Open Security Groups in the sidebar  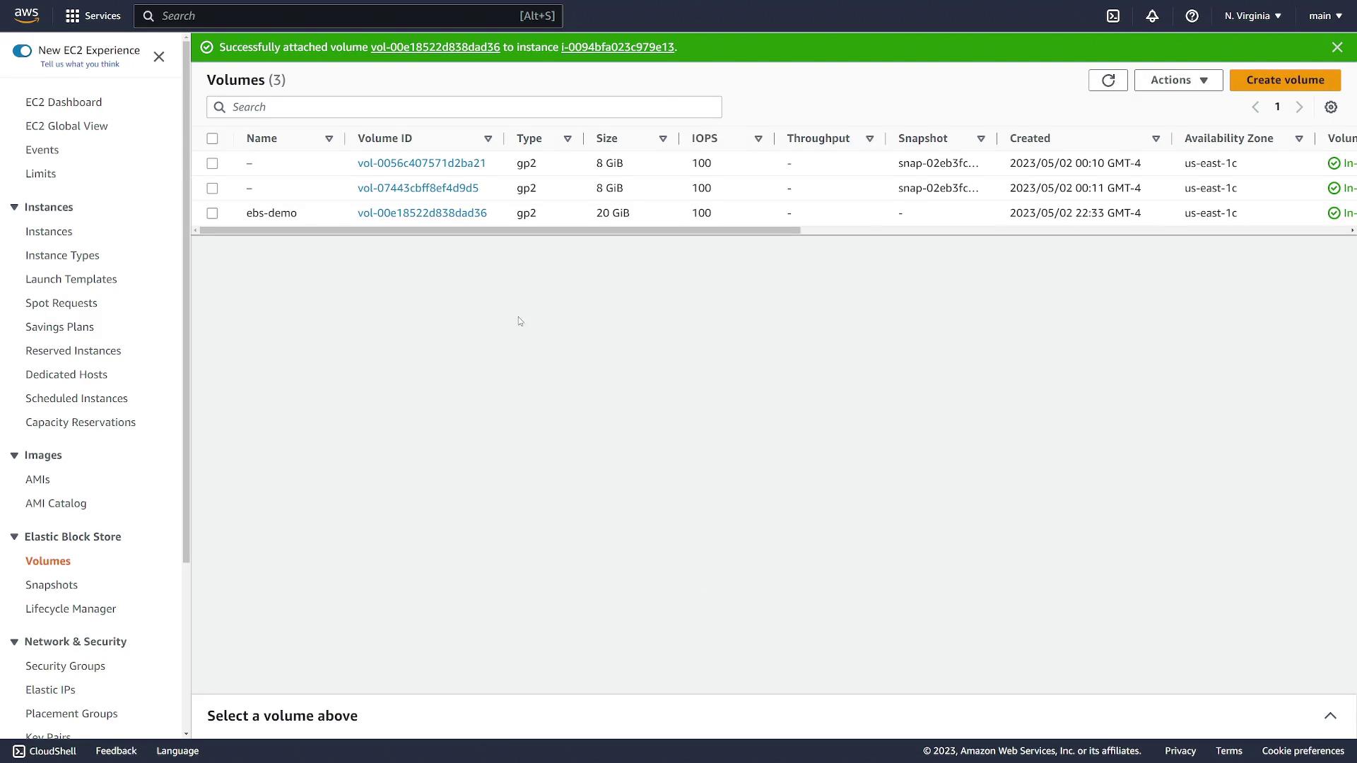click(65, 666)
